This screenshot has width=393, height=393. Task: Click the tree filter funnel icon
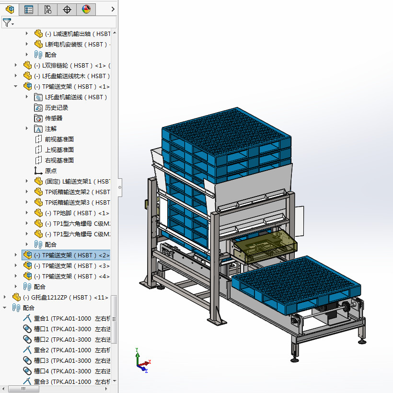pos(7,23)
